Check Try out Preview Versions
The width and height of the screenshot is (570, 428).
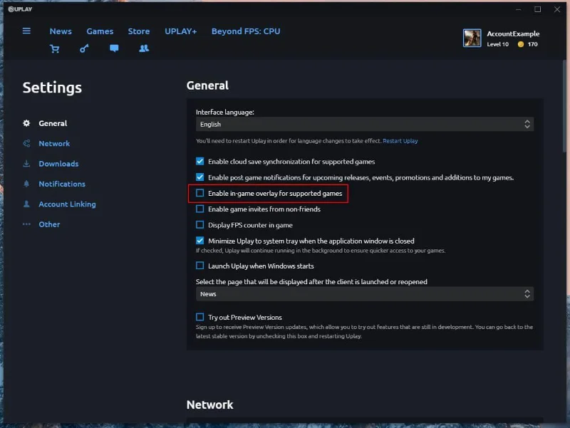coord(200,317)
